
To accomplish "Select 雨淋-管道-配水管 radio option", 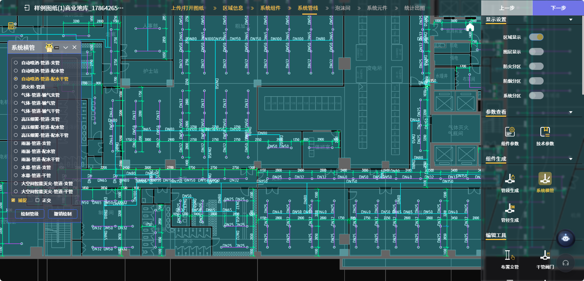I will click(x=16, y=151).
